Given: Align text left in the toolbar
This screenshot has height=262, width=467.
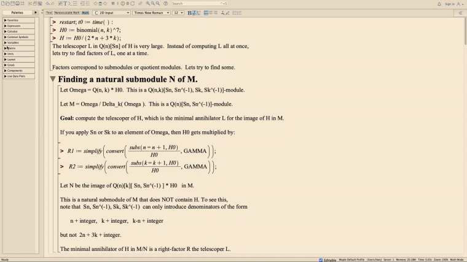Looking at the screenshot, I should (206, 13).
